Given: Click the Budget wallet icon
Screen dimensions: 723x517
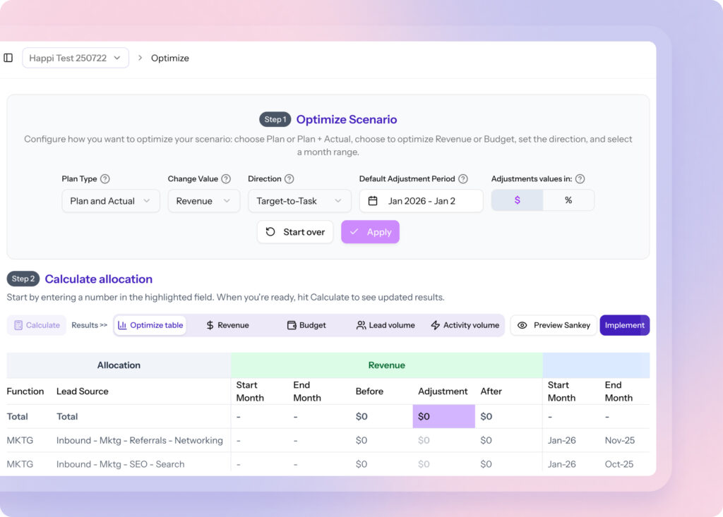Looking at the screenshot, I should point(292,325).
